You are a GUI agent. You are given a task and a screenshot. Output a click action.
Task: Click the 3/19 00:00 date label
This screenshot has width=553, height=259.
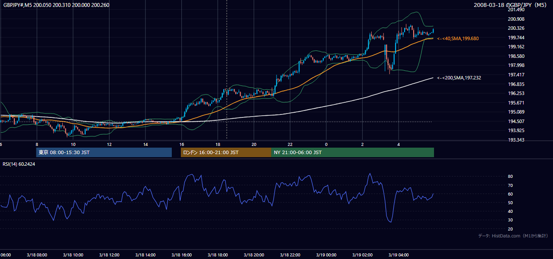[326, 255]
